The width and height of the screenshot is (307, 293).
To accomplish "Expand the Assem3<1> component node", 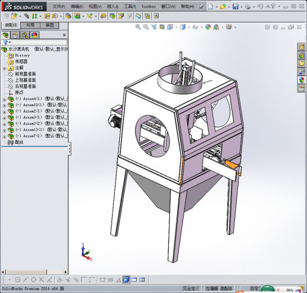I will coord(4,118).
